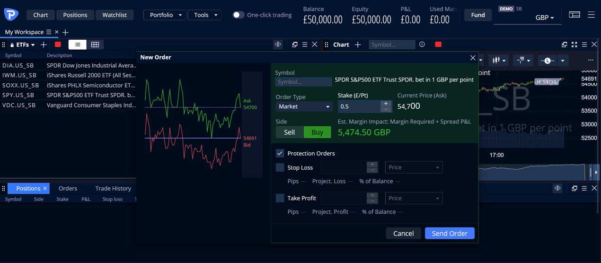
Task: Add a new workspace tab
Action: point(65,32)
